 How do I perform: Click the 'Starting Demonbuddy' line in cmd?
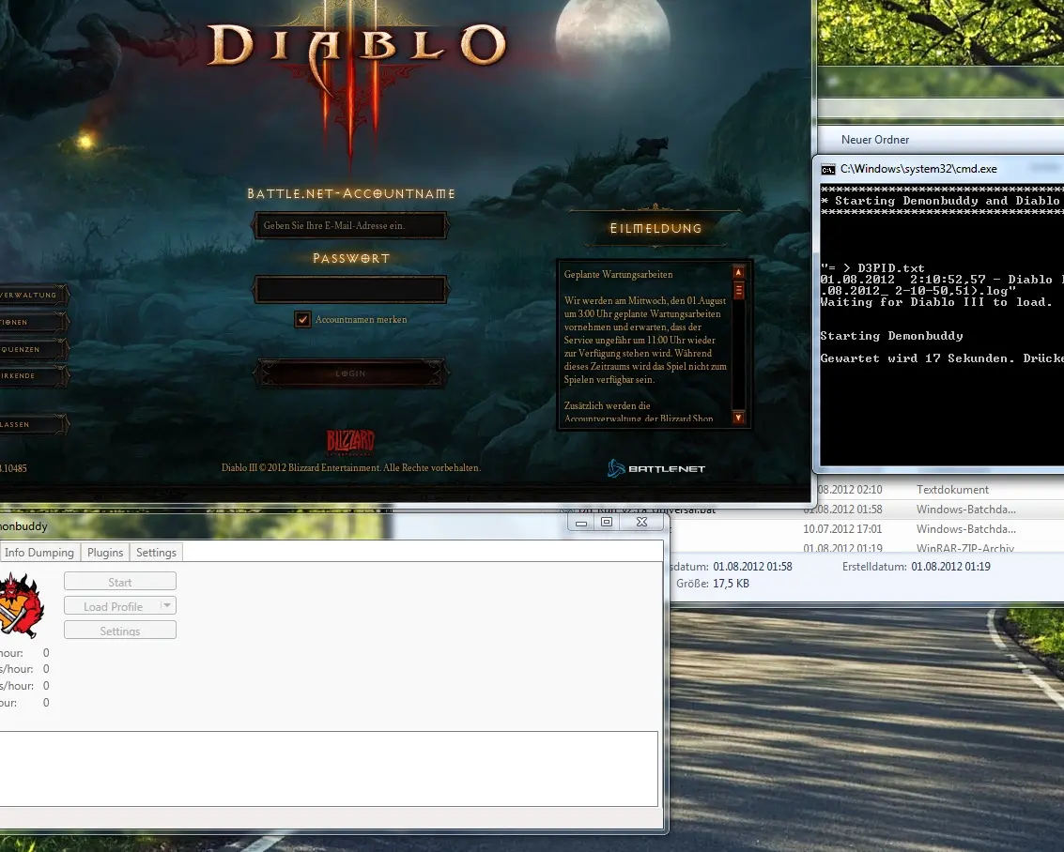[x=891, y=336]
